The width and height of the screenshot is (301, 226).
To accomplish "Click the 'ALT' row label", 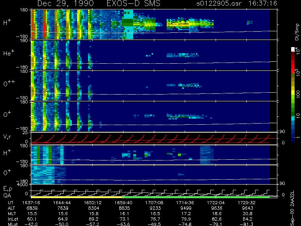I will click(11, 208).
